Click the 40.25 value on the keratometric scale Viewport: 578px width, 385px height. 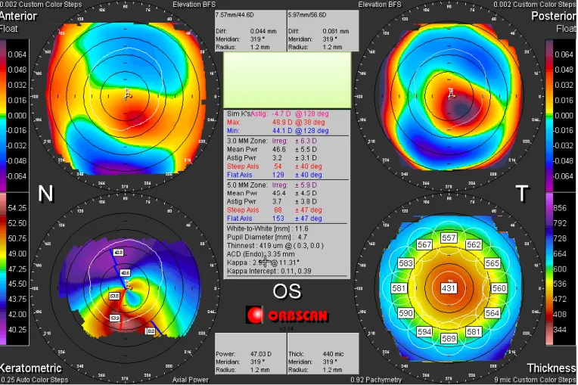coord(17,330)
